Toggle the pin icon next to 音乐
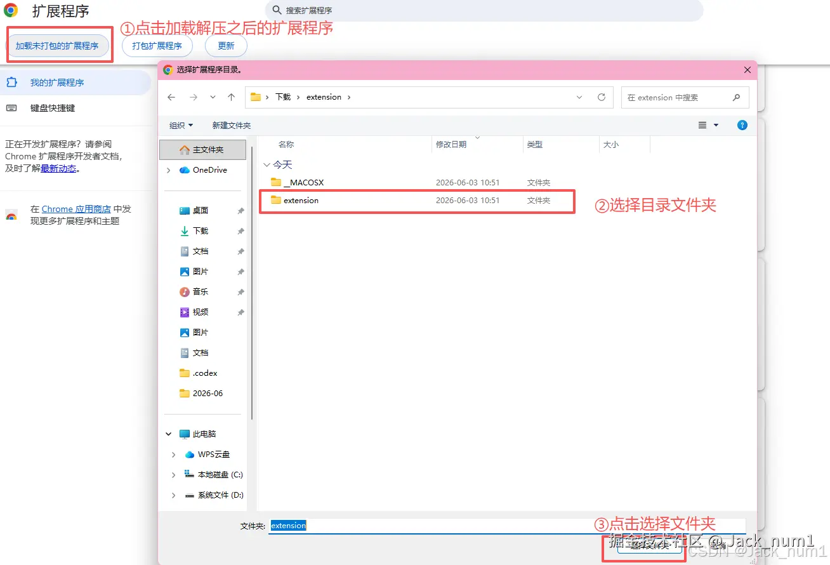The height and width of the screenshot is (565, 830). point(240,292)
